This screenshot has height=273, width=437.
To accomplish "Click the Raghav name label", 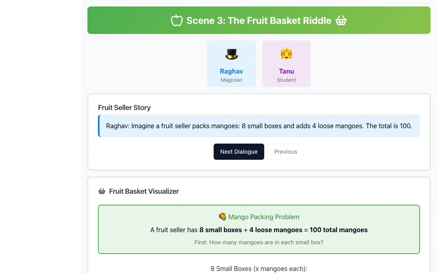I will click(231, 71).
